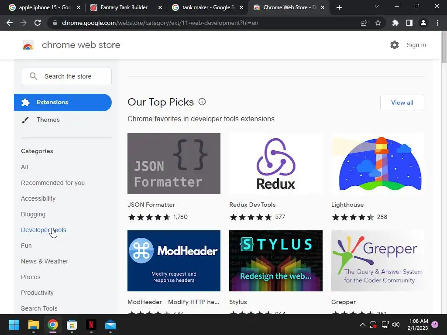Click the chrome web store heading text

coord(81,45)
